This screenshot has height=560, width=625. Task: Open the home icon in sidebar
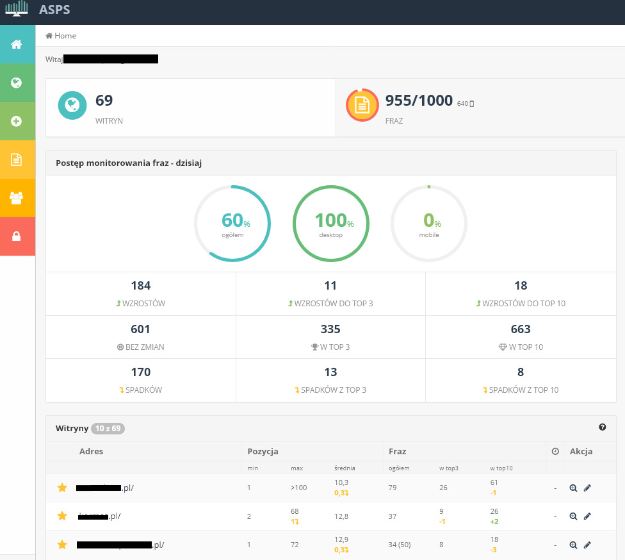17,44
